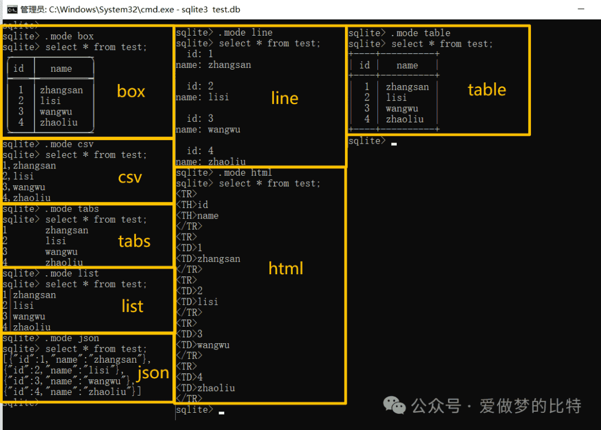601x430 pixels.
Task: Click the 'name' header in box-mode output
Action: point(61,68)
